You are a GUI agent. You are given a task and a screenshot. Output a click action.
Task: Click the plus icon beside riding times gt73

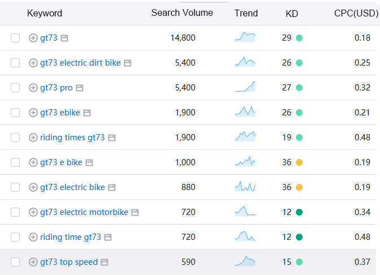33,137
